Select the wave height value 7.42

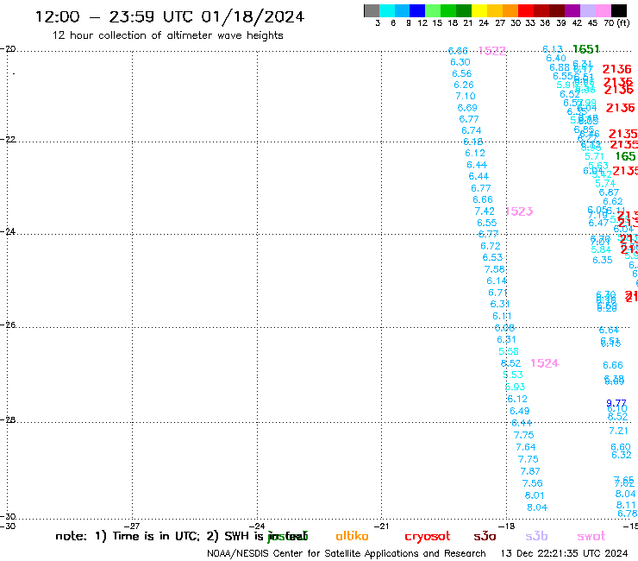(x=485, y=211)
